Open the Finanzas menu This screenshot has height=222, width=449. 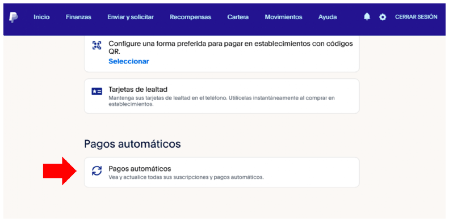click(x=78, y=17)
